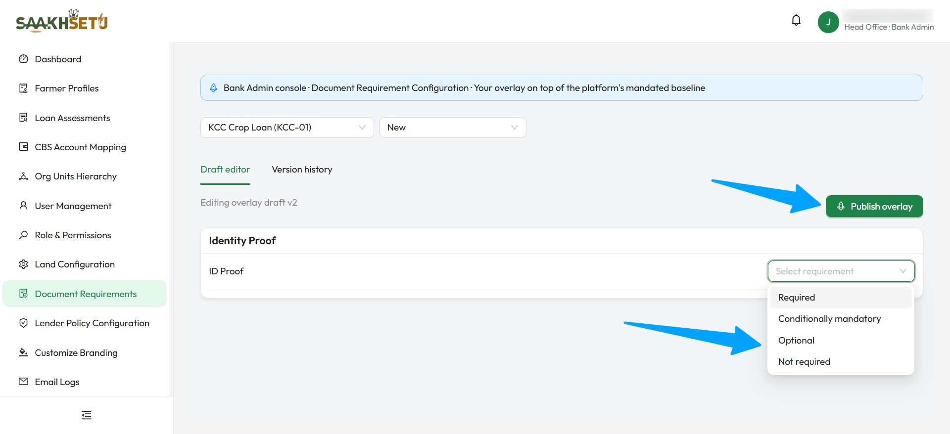The height and width of the screenshot is (434, 950).
Task: Click the Org Units Hierarchy icon
Action: pos(23,176)
